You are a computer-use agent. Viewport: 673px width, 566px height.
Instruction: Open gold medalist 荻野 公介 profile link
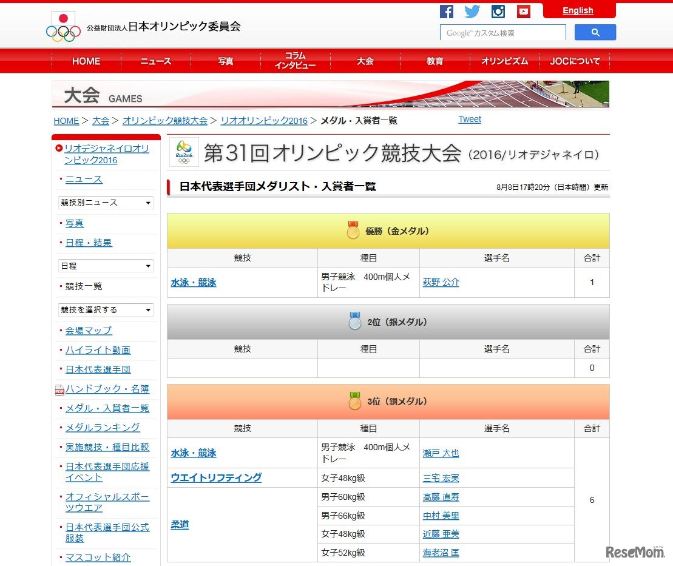[x=441, y=282]
